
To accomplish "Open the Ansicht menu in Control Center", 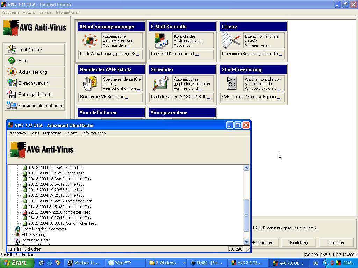I will point(29,12).
